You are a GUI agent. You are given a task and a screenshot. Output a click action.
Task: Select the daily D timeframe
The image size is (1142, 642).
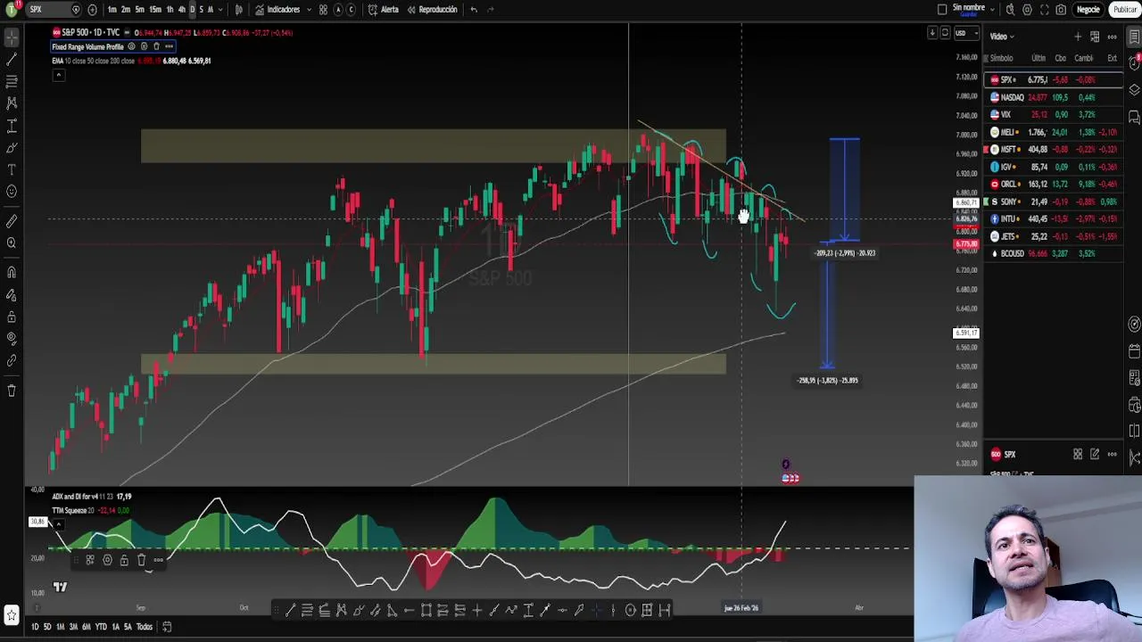(x=192, y=10)
